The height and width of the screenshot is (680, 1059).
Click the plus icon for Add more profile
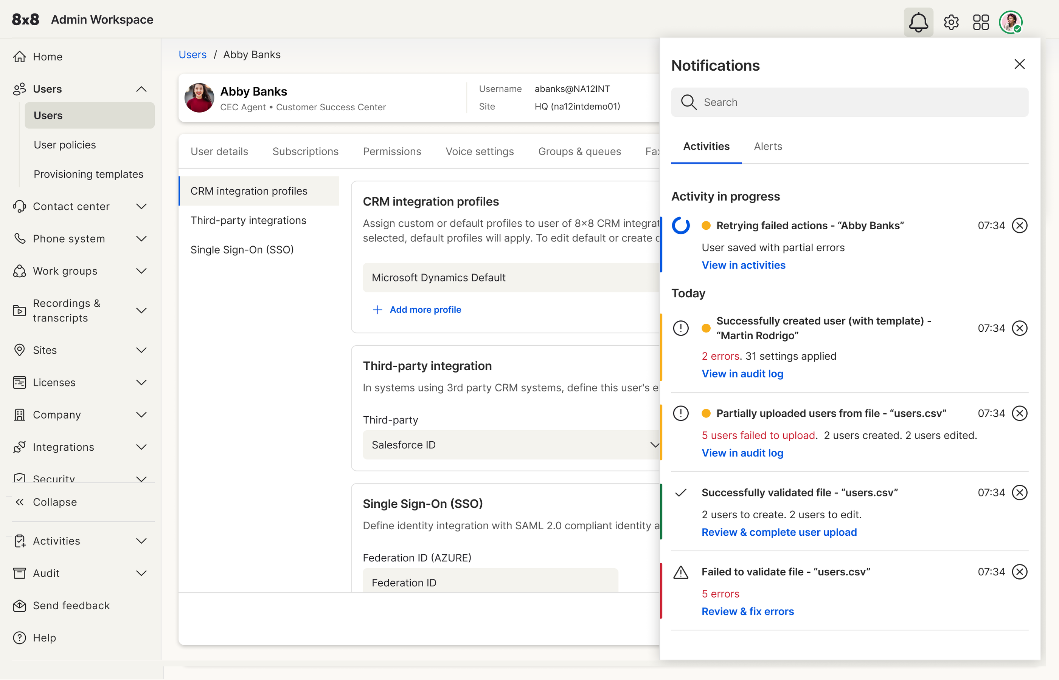pos(377,309)
